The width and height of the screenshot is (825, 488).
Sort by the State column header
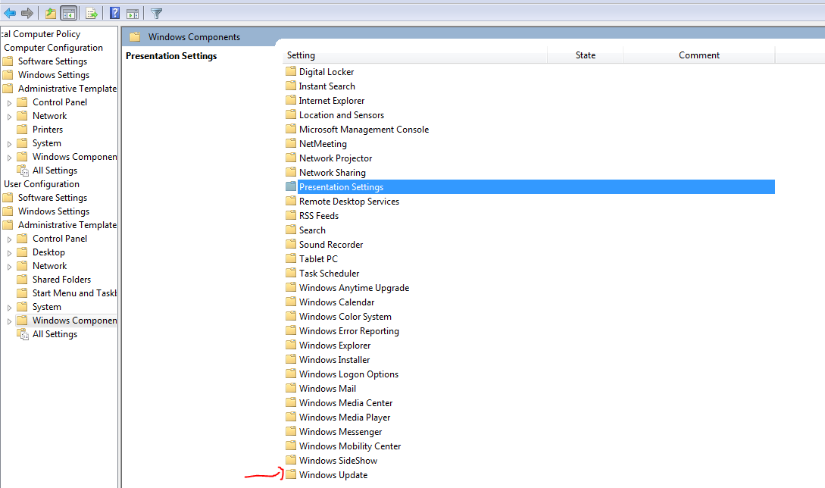point(585,55)
